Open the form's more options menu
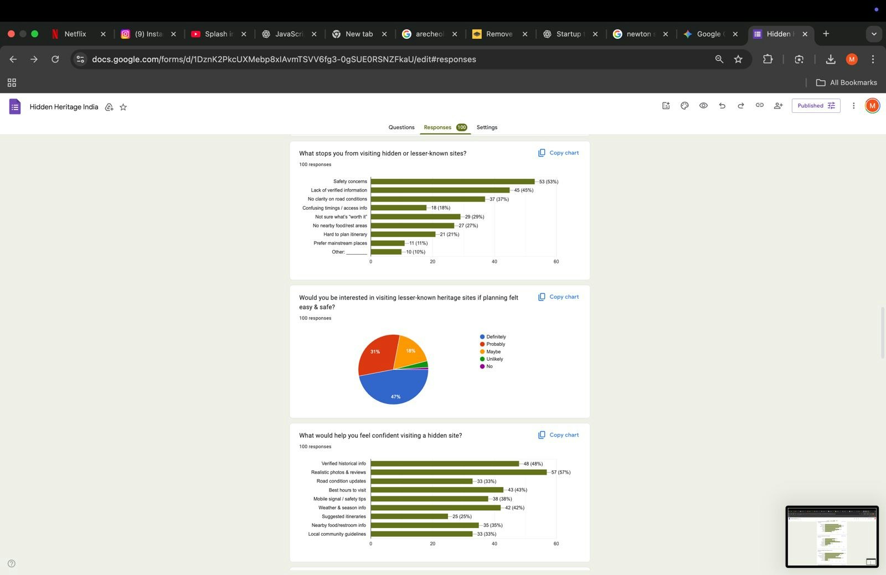Screen dimensions: 886x575 853,106
